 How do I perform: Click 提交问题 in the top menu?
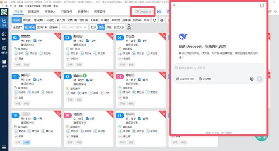coord(47,6)
